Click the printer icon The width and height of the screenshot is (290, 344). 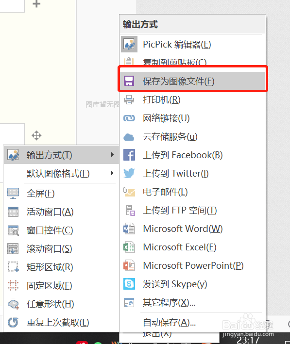pos(129,99)
